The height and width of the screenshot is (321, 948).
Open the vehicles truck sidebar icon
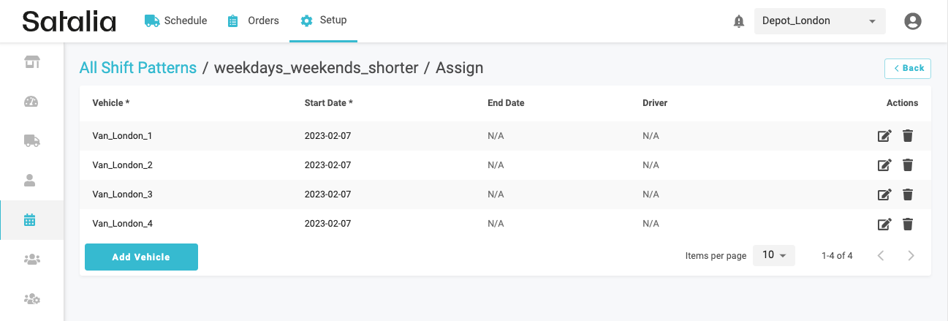31,140
